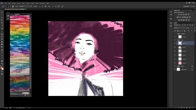Select the Brush tool in toolbox

pyautogui.click(x=2, y=31)
